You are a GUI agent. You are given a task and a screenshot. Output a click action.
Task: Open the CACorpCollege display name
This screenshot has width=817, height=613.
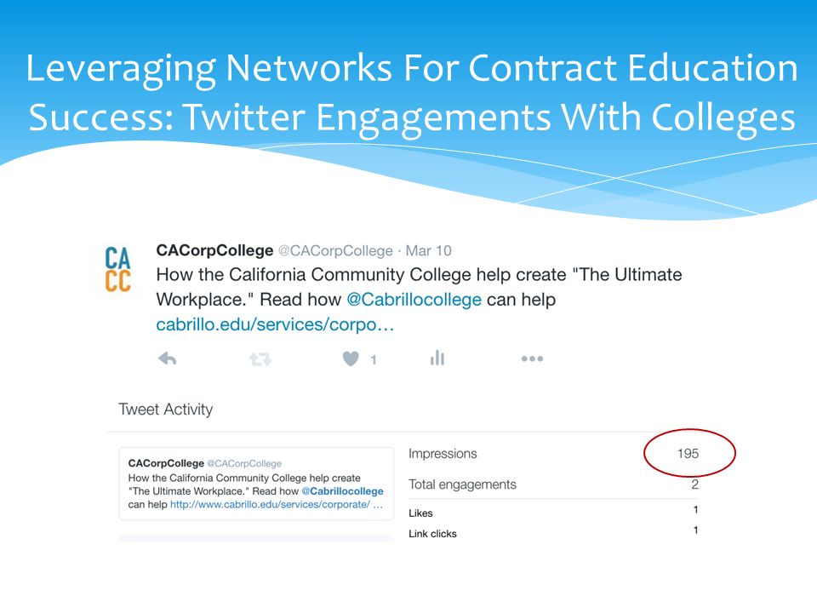[214, 250]
